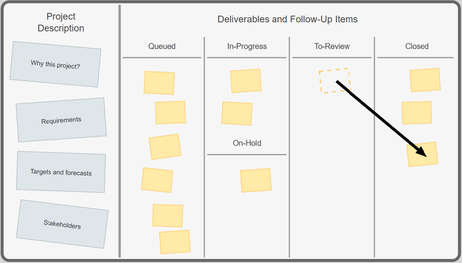Select the On-Hold section label
Image resolution: width=462 pixels, height=263 pixels.
pyautogui.click(x=247, y=143)
